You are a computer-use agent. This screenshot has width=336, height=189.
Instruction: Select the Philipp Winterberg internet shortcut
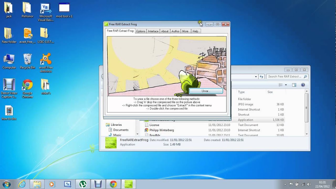(x=161, y=130)
